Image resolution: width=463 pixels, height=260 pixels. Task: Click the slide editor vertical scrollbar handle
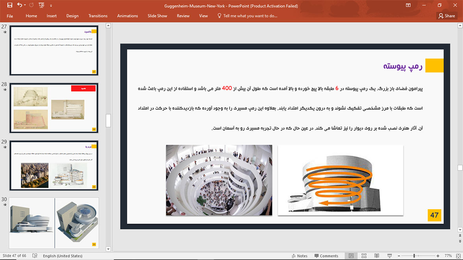tap(460, 168)
